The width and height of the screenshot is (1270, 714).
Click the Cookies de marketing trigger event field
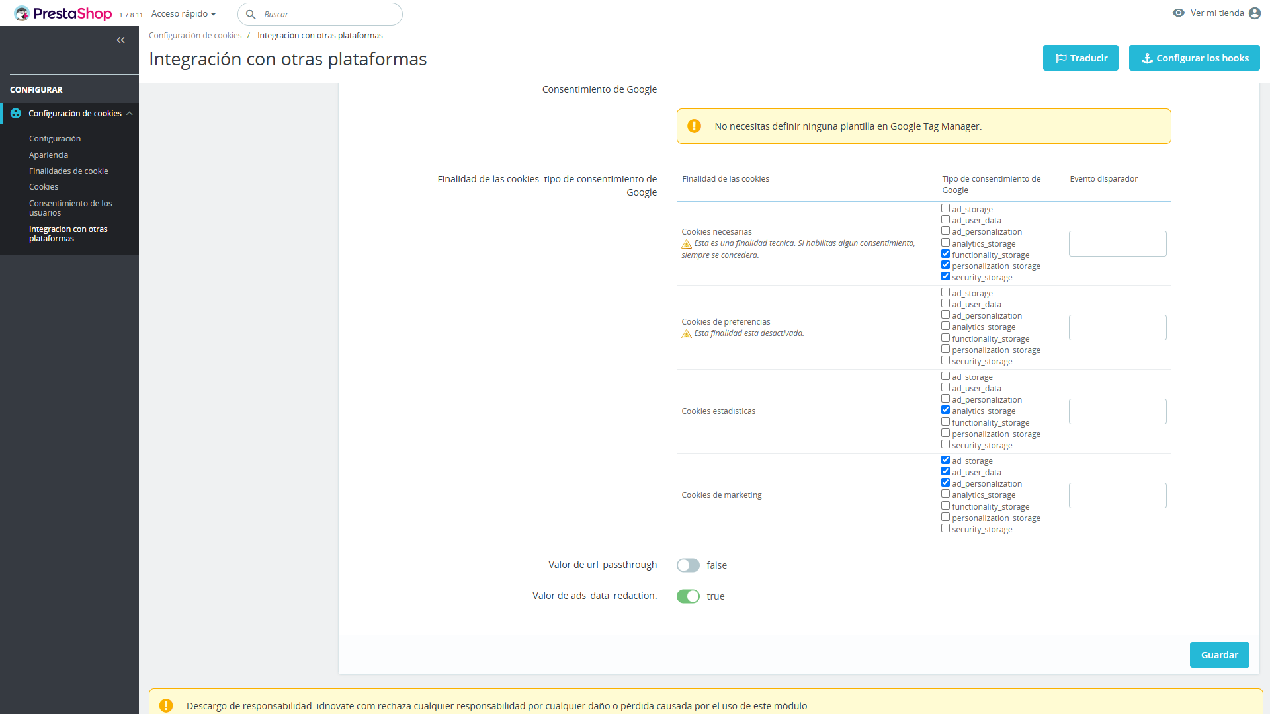click(1117, 495)
